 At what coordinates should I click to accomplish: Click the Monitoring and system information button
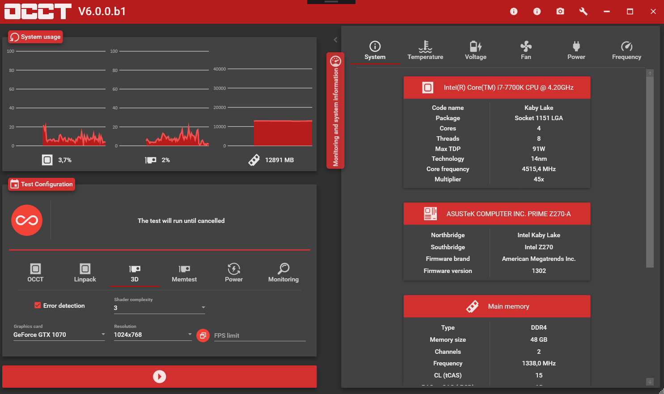[x=335, y=111]
